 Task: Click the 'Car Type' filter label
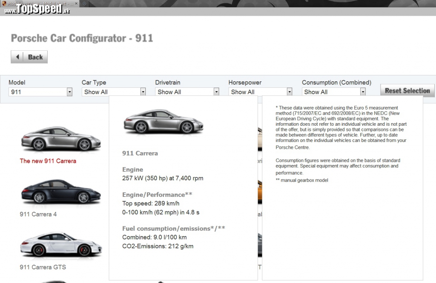point(94,82)
